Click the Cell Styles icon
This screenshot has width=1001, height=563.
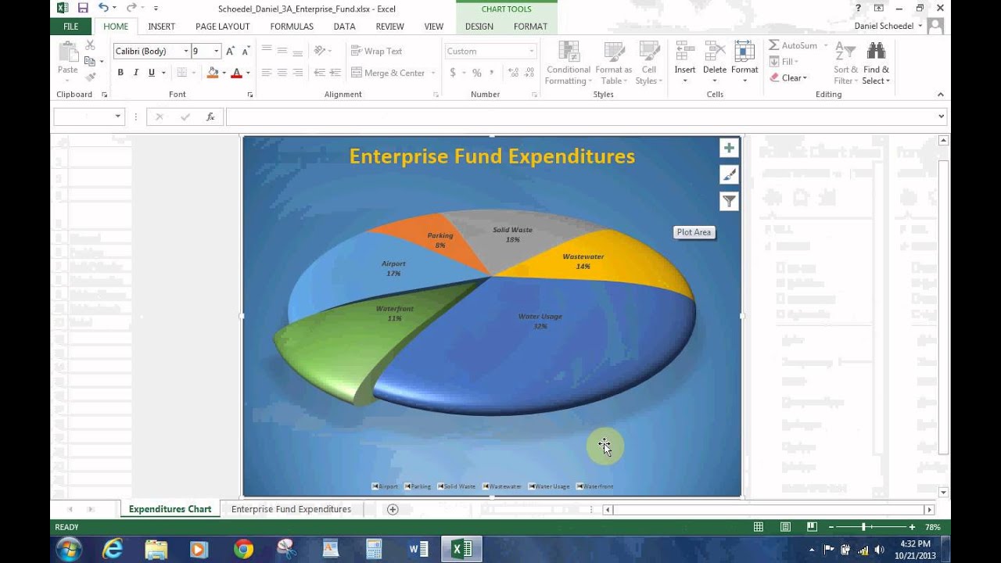(649, 52)
